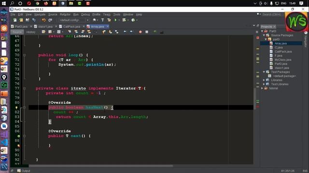
Task: Open the Windows Start menu
Action: point(4,3)
